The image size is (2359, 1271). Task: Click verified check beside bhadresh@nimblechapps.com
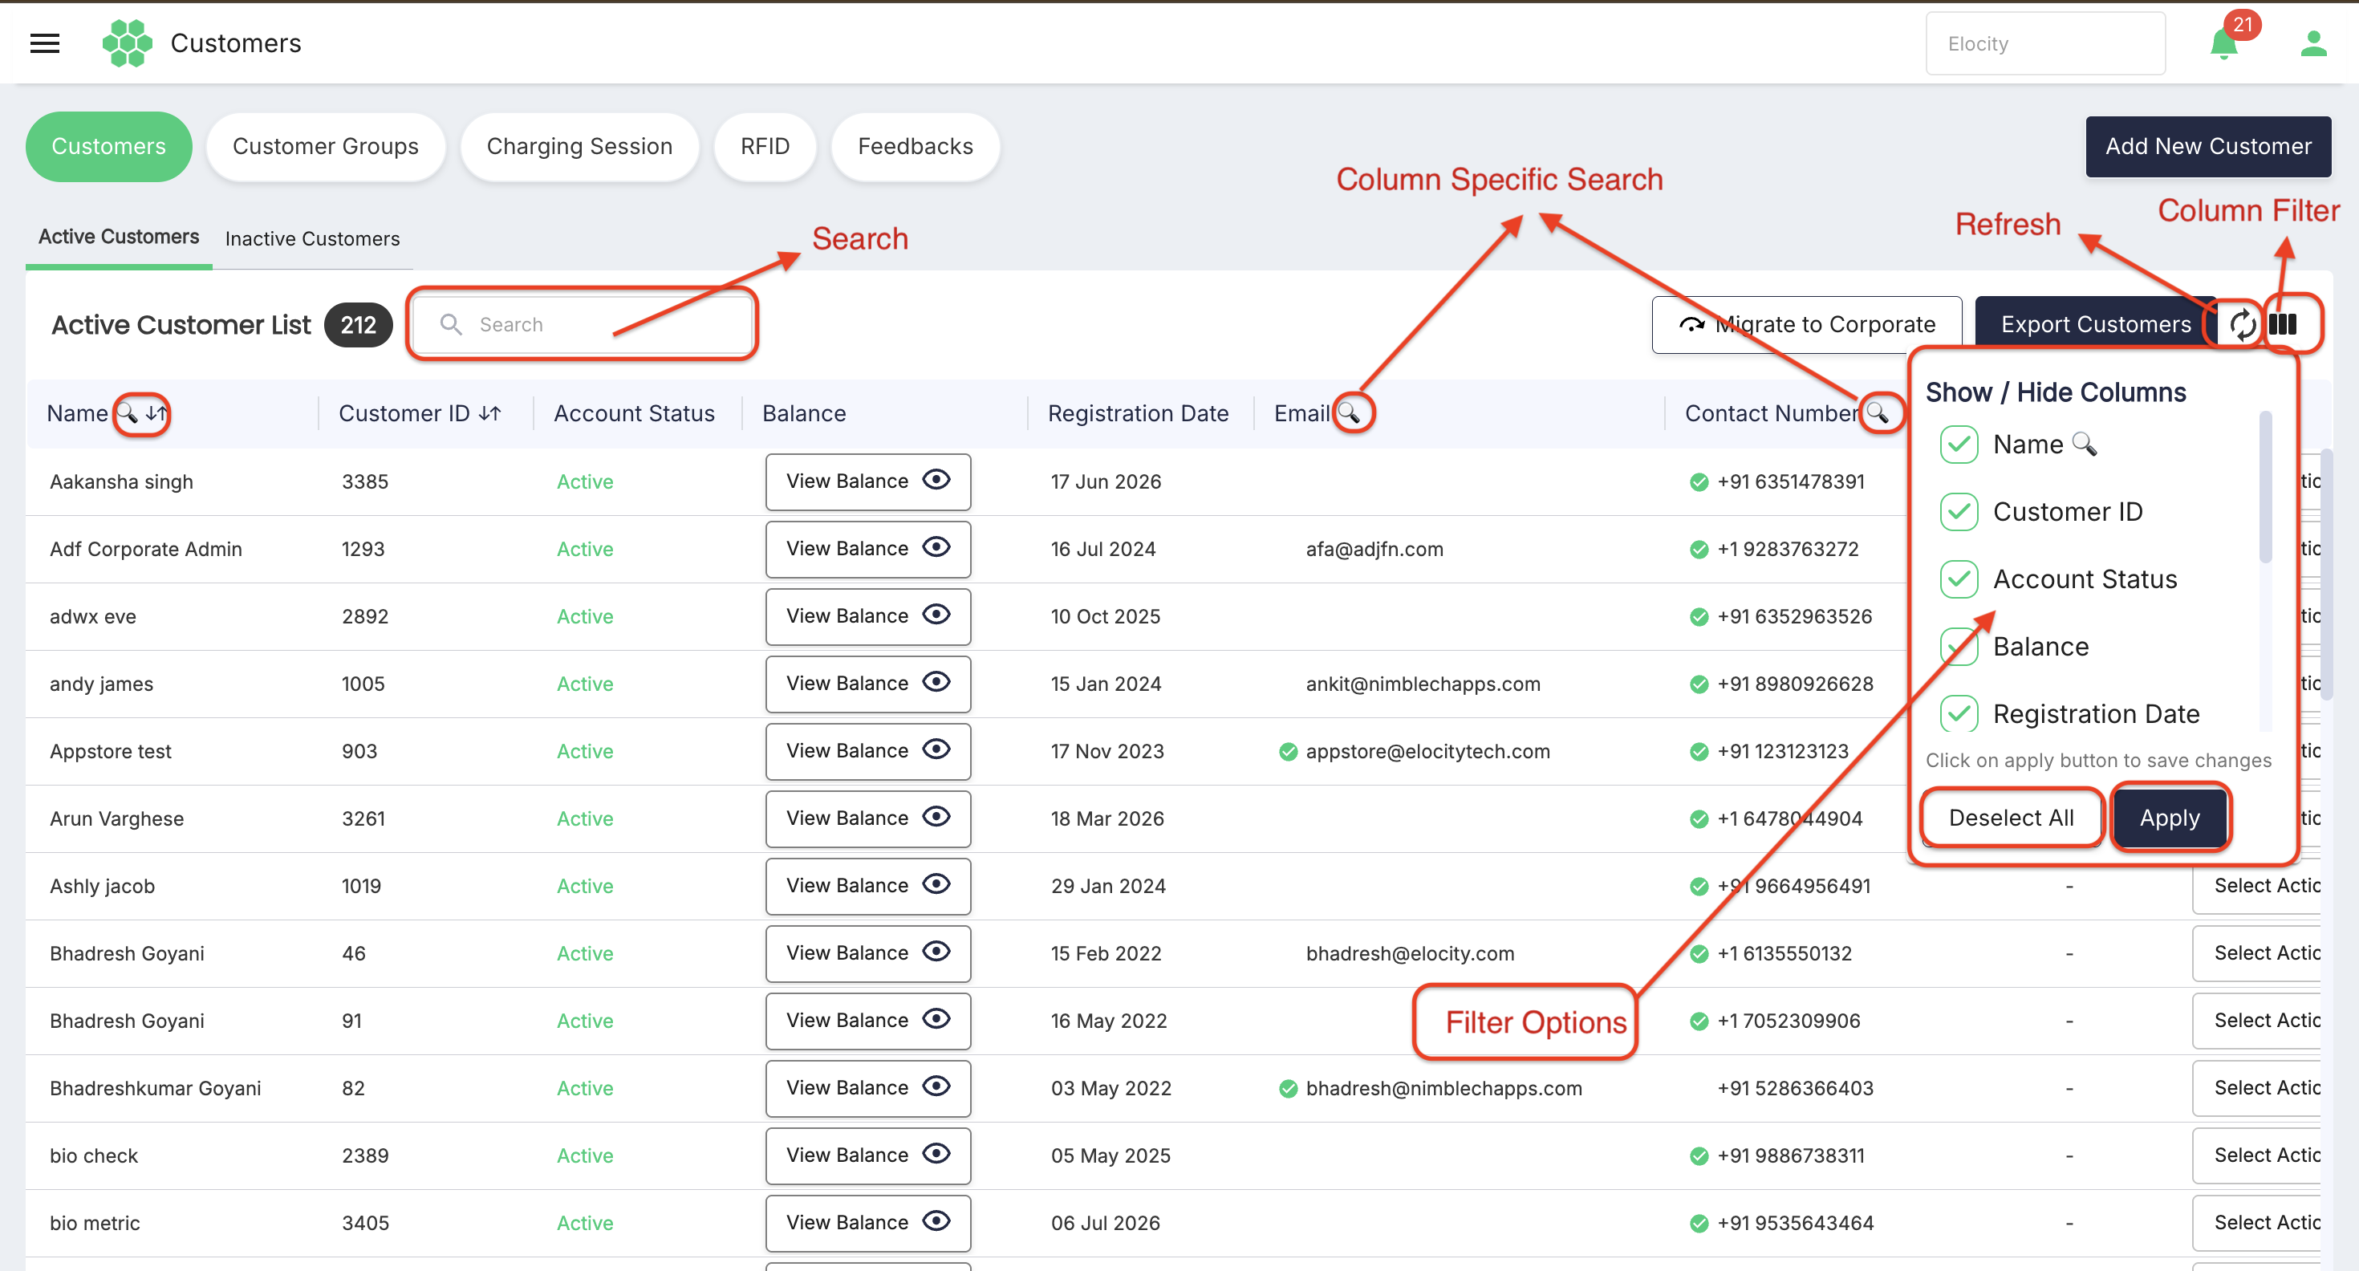point(1288,1089)
